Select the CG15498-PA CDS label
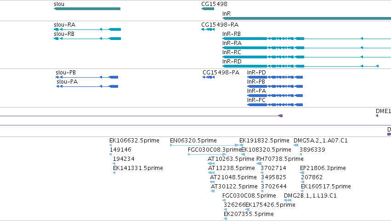391x221 pixels. pyautogui.click(x=221, y=73)
